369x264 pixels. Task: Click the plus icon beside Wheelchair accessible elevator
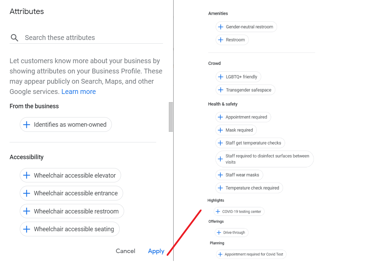pos(27,175)
